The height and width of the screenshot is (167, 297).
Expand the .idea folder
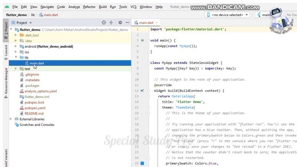[x=16, y=41]
